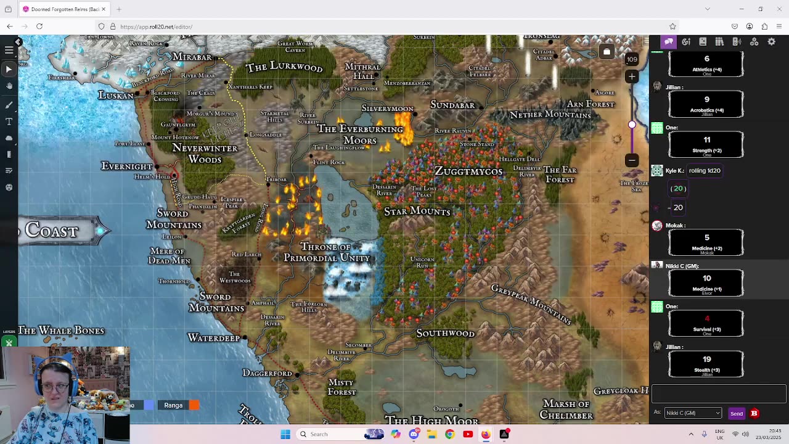Zoom in with the plus button
789x444 pixels.
632,76
